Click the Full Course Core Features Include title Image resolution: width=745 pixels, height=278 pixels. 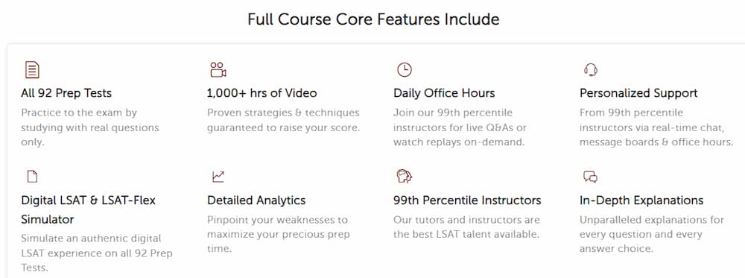pos(373,19)
